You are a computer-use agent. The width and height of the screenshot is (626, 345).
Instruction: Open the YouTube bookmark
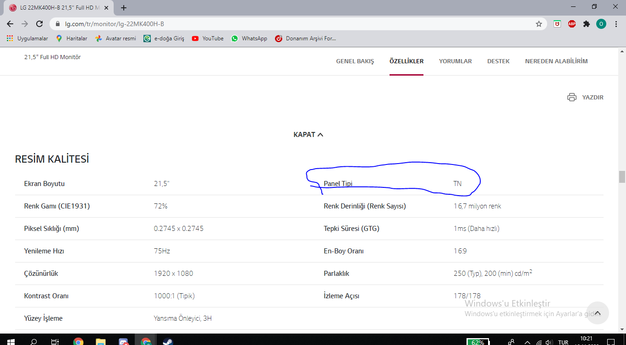pyautogui.click(x=208, y=38)
